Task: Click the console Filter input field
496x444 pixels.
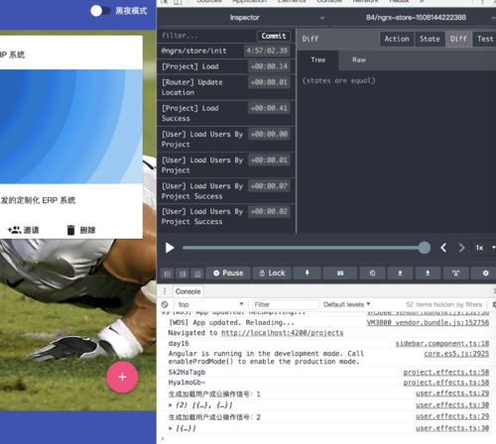Action: tap(286, 304)
